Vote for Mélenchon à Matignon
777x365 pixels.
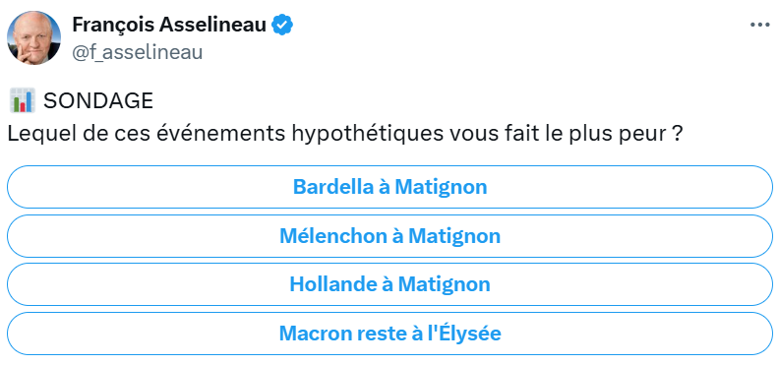390,235
